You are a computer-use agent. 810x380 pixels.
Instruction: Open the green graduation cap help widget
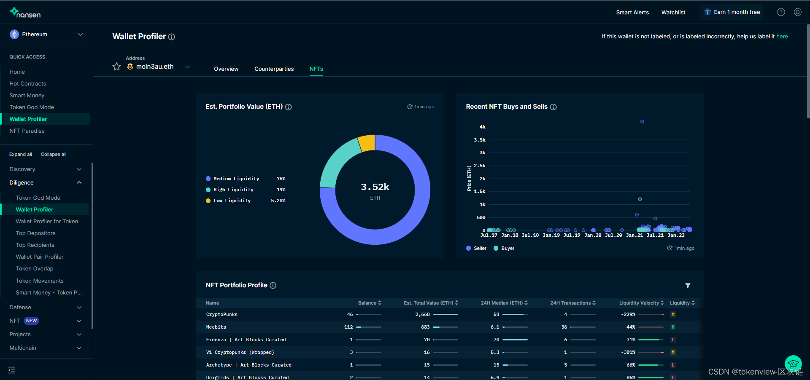(x=793, y=364)
